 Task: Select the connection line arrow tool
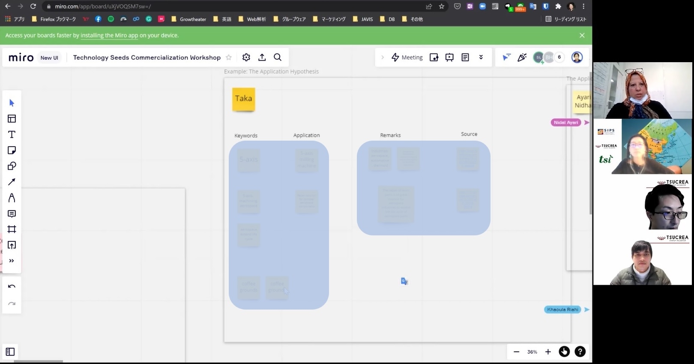pyautogui.click(x=12, y=182)
